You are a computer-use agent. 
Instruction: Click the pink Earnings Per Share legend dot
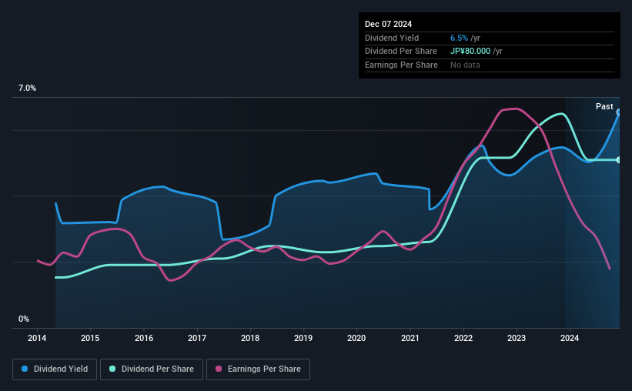coord(219,369)
